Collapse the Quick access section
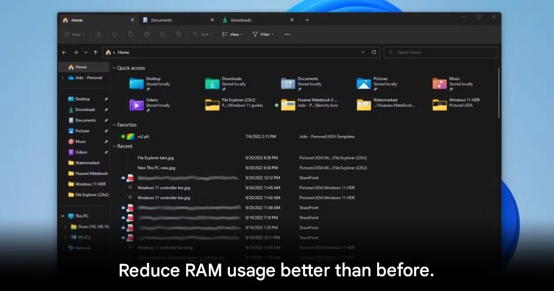This screenshot has height=291, width=554. [114, 68]
